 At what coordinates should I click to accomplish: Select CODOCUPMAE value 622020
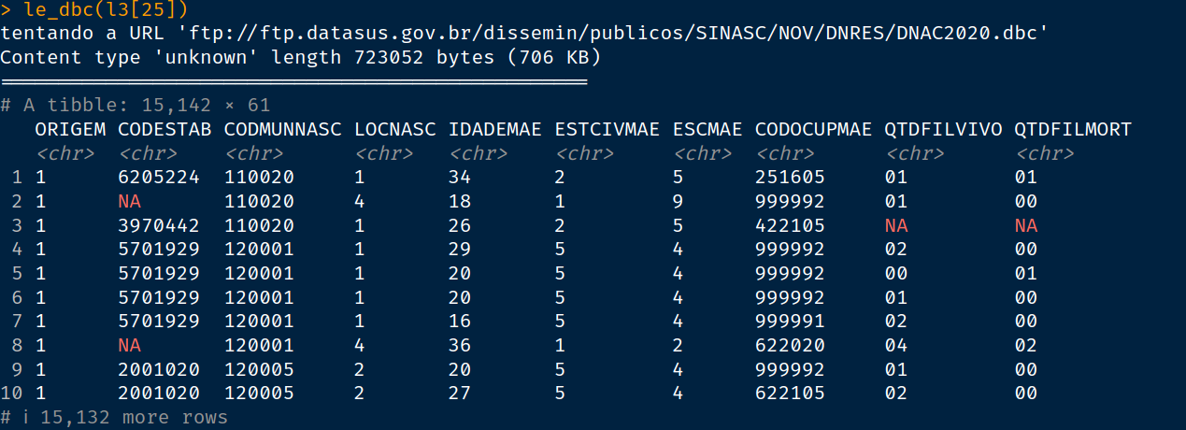[x=790, y=345]
